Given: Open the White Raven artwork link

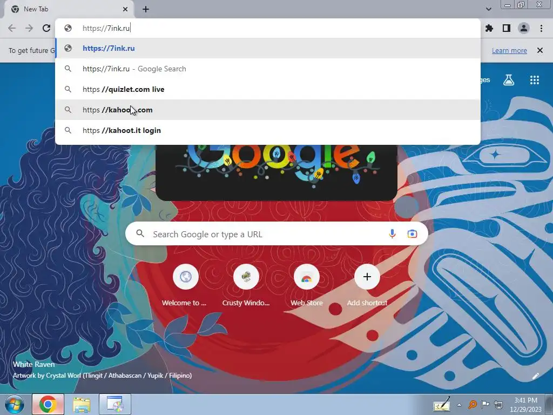Looking at the screenshot, I should pyautogui.click(x=34, y=365).
